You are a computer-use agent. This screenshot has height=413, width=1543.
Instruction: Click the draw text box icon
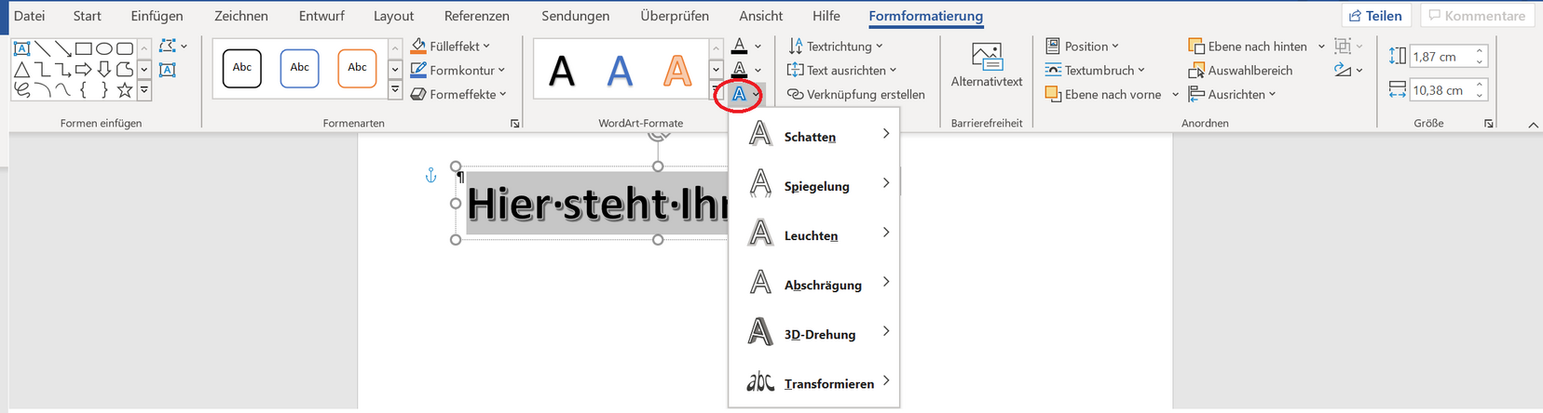168,70
